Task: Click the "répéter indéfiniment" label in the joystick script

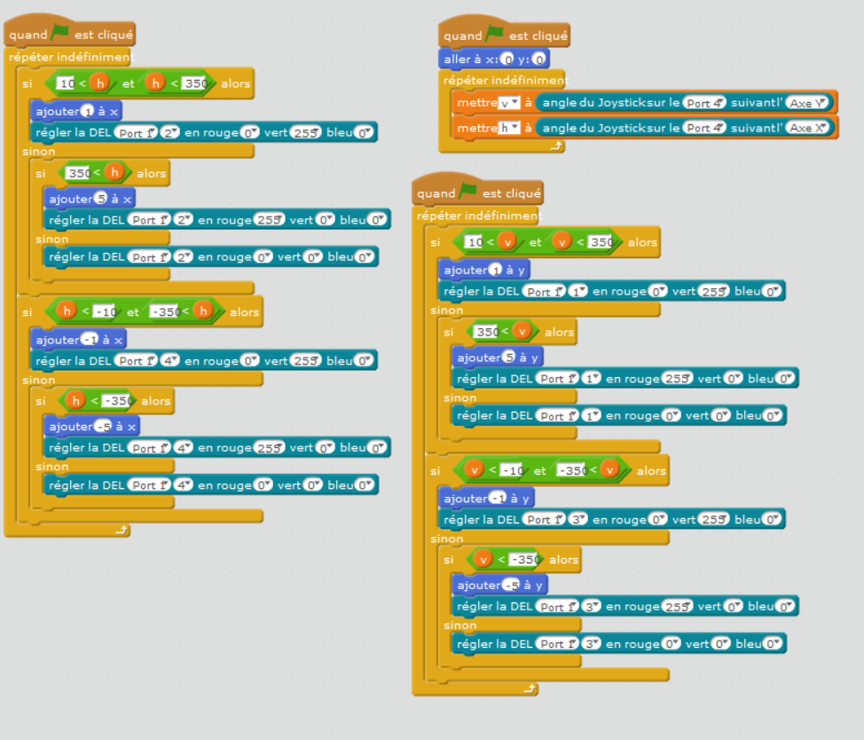Action: 491,81
